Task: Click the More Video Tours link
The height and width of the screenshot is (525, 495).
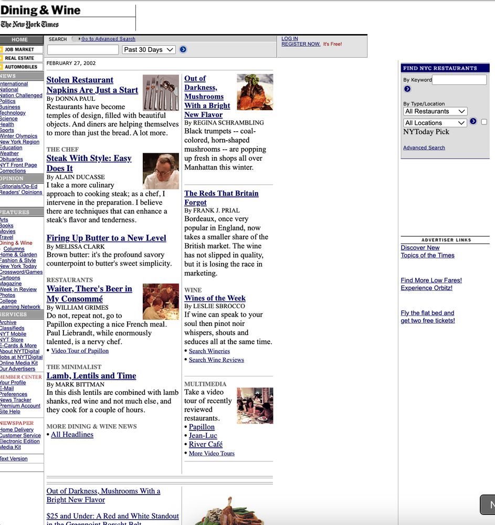Action: click(x=212, y=453)
